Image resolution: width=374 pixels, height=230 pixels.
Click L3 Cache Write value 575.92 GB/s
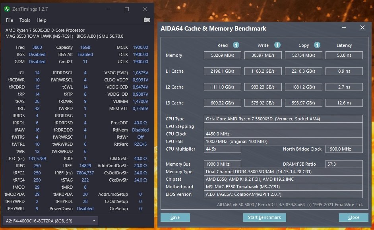point(263,103)
